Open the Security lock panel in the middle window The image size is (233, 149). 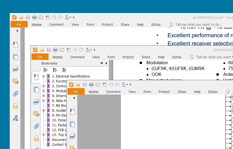[x=36, y=138]
